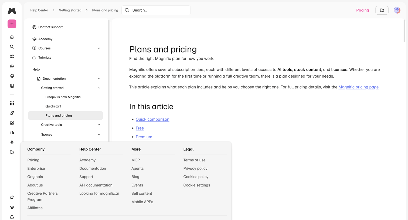
Task: Open Mobile APPs under More
Action: click(142, 202)
